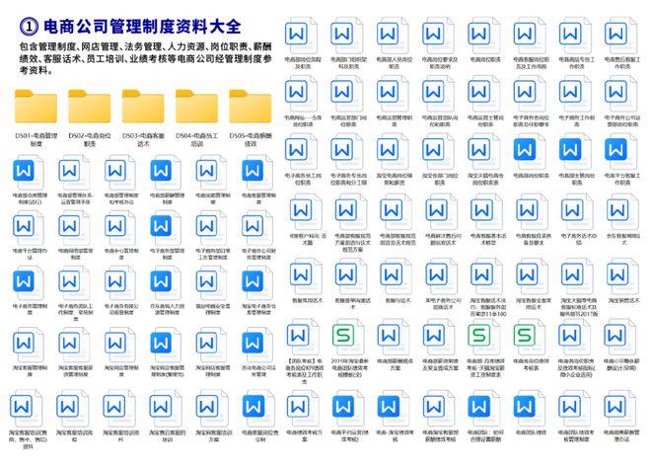Open the DS03-电商客服话术 folder
This screenshot has height=466, width=651.
[143, 107]
